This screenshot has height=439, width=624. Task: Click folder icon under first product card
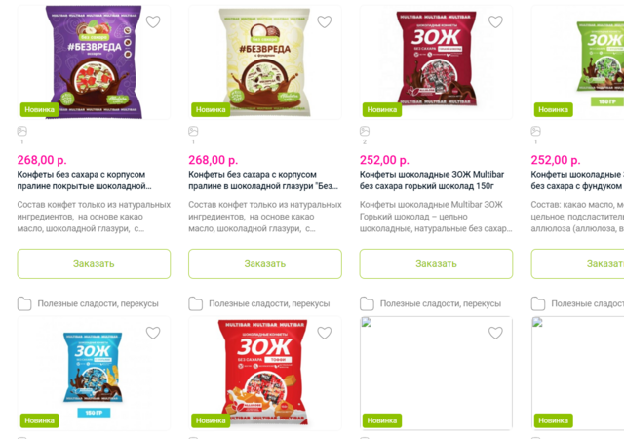[24, 303]
